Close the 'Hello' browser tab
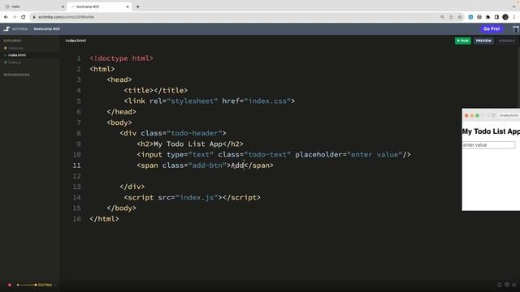Viewport: 520px width, 292px height. 63,6
